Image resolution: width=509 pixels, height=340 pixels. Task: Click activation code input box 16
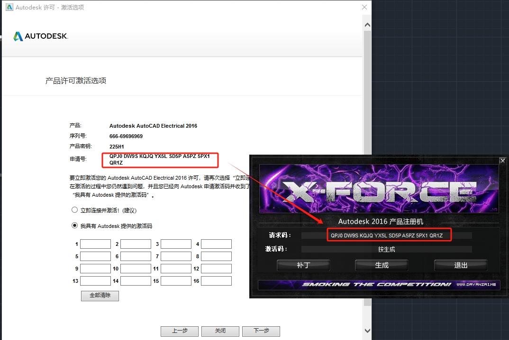[216, 281]
